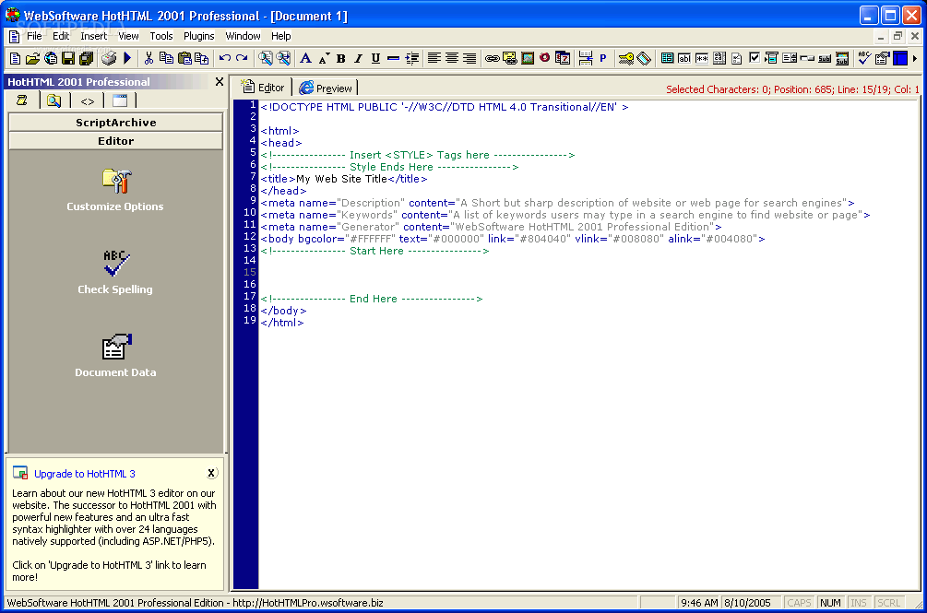Insert a horizontal rule

pyautogui.click(x=393, y=58)
